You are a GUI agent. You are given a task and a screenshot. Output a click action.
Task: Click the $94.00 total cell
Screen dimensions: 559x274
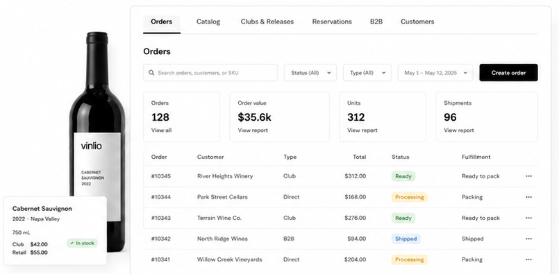356,239
